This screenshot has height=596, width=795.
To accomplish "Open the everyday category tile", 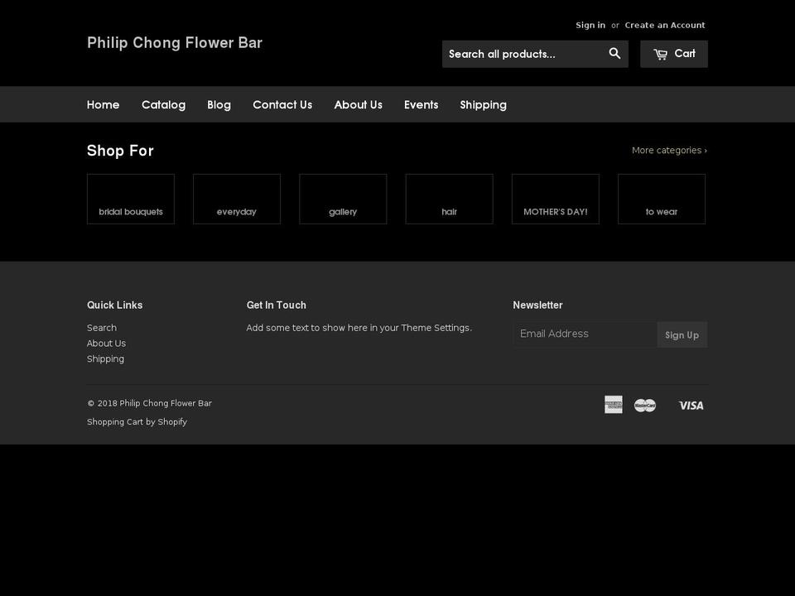I will point(237,199).
